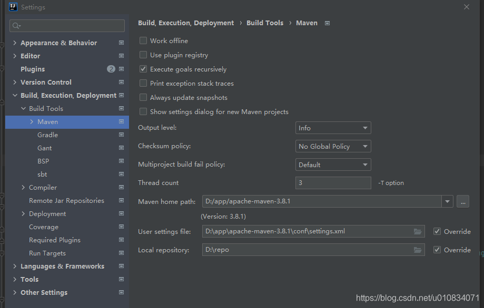
Task: Click the IntelliJ IDEA logo in title bar
Action: (x=13, y=7)
